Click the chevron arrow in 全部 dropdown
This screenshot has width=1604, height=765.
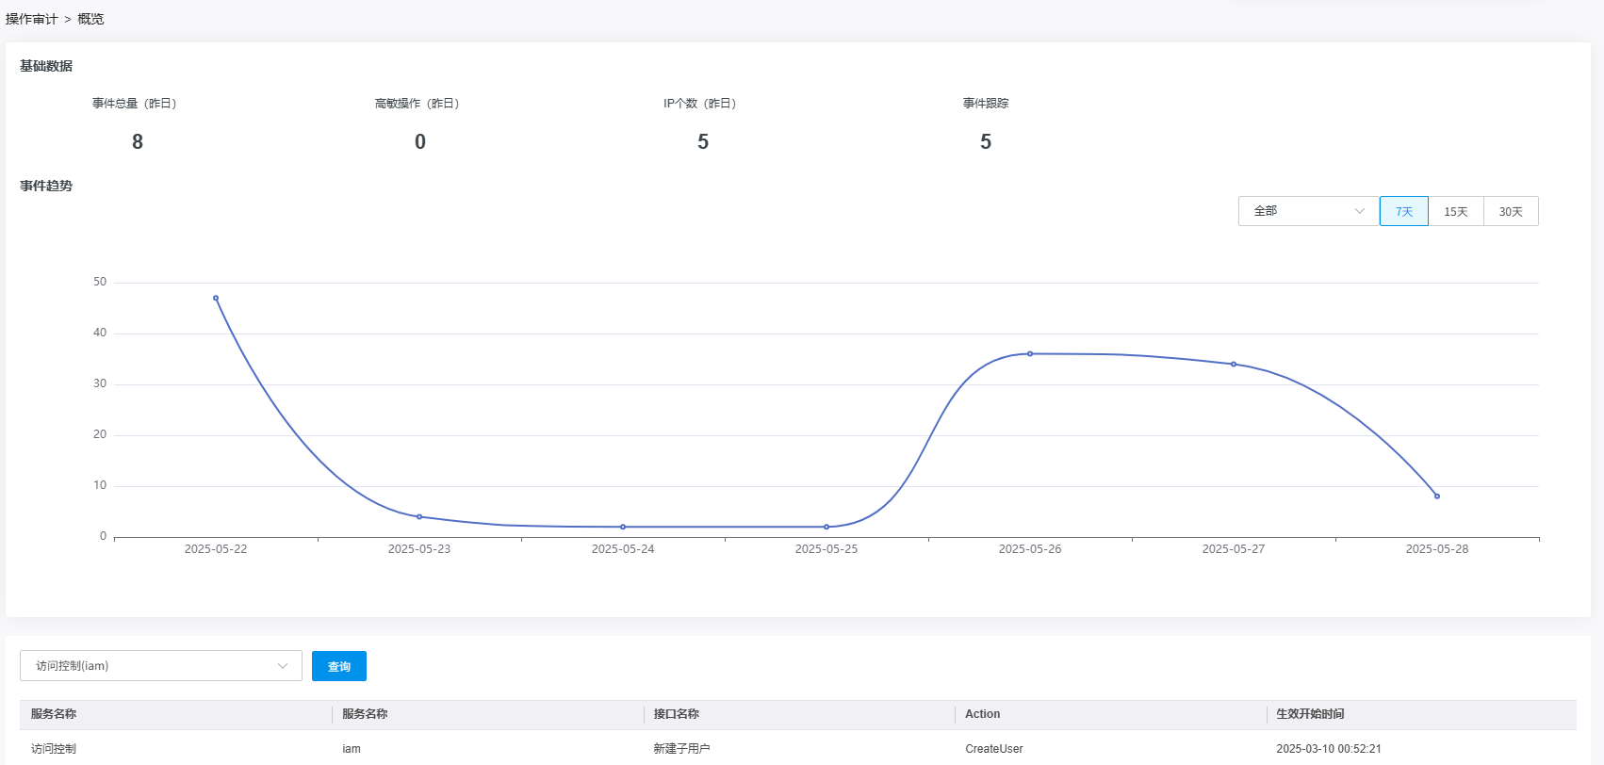pos(1359,211)
